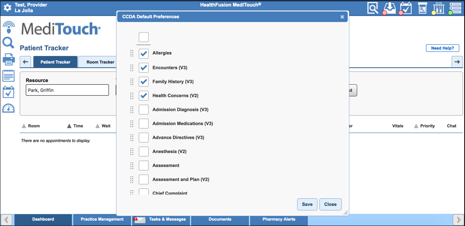The width and height of the screenshot is (465, 226).
Task: Grab the drag handle for Family History (V3)
Action: point(132,82)
